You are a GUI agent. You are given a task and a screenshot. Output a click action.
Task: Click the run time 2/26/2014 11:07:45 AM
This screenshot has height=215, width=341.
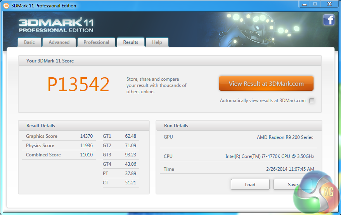(290, 169)
